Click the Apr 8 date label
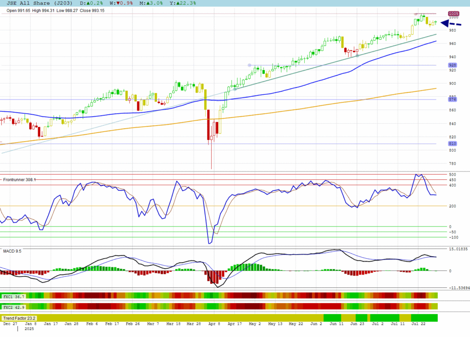This screenshot has height=337, width=470. 214,324
